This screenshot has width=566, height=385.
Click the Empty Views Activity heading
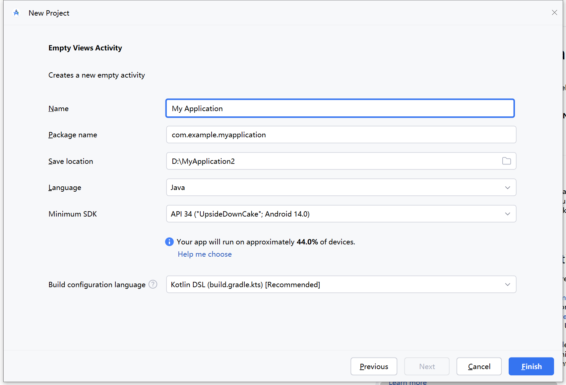[85, 48]
